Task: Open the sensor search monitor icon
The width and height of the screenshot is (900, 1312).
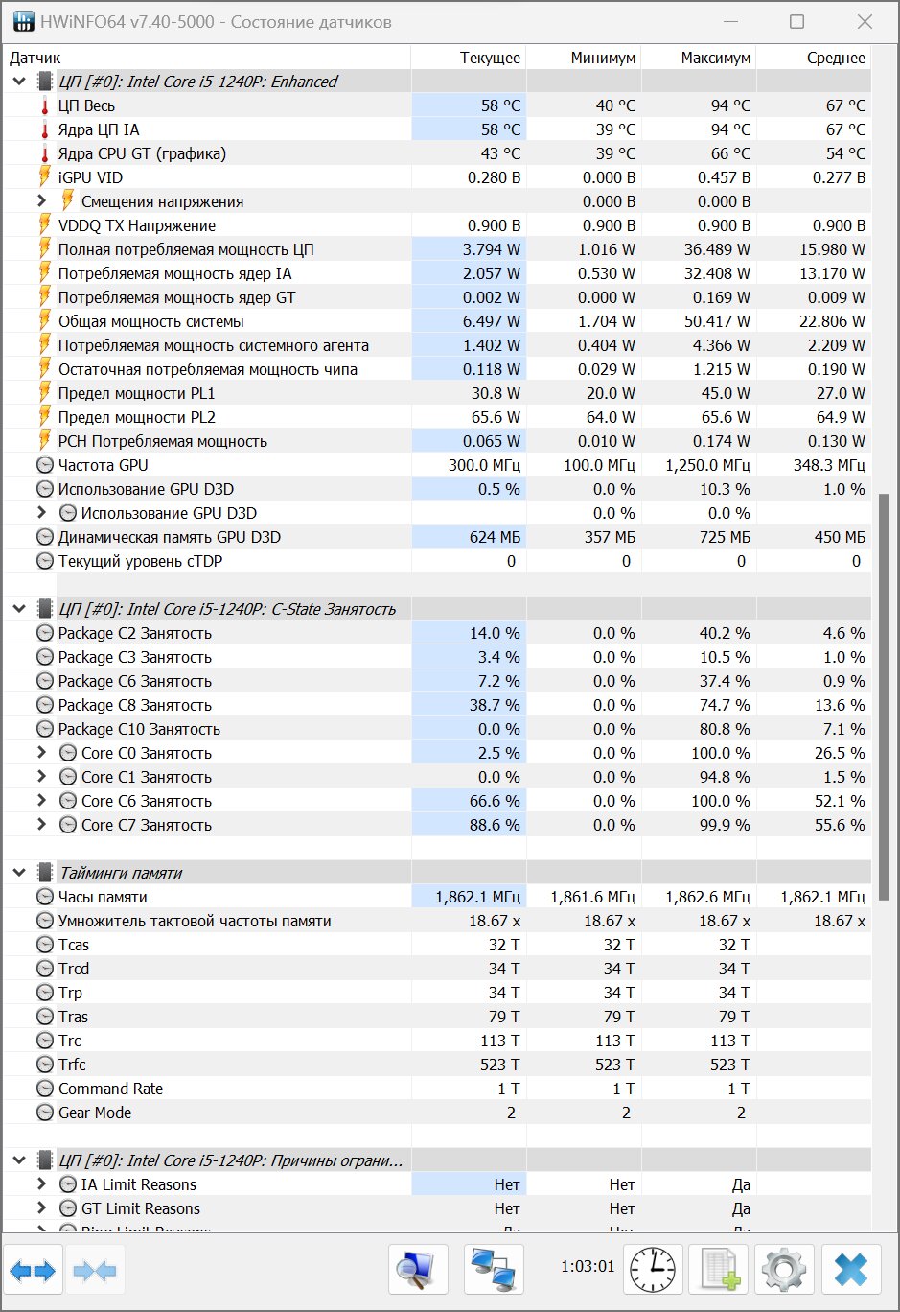Action: click(x=418, y=1271)
